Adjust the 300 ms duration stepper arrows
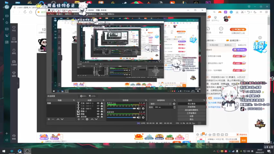Viewport: 274px width, 154px height. click(174, 107)
